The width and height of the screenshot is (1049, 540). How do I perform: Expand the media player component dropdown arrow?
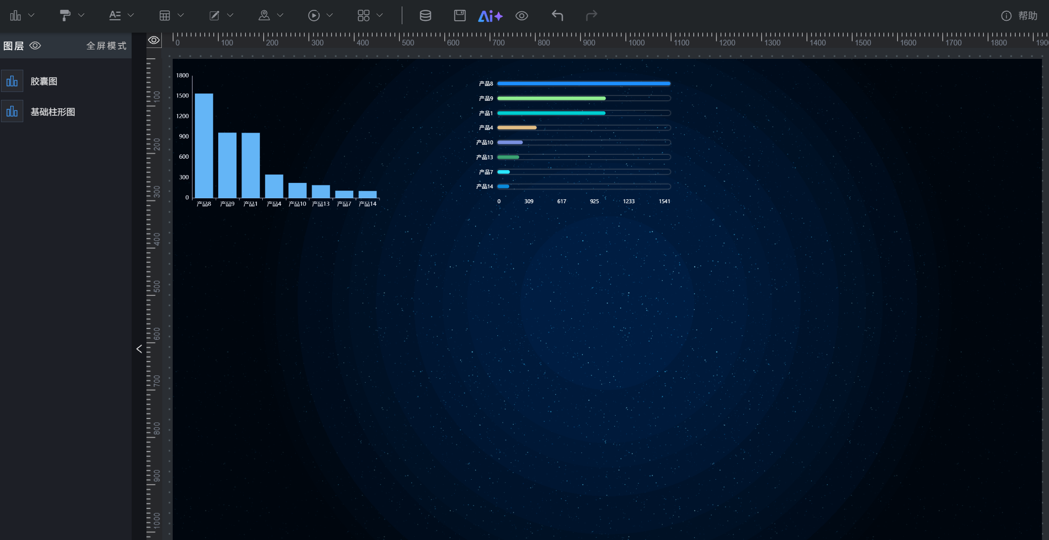330,16
